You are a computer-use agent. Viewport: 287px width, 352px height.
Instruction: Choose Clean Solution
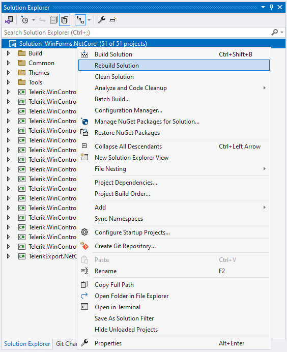[x=174, y=77]
